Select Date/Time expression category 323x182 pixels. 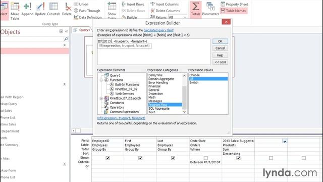coord(155,75)
